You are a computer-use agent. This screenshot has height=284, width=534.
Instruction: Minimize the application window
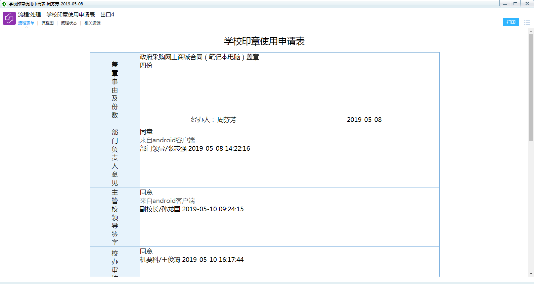pyautogui.click(x=505, y=4)
